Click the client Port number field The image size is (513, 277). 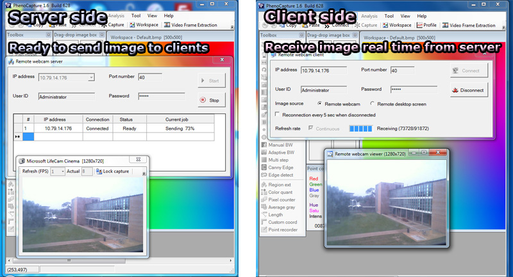coord(401,70)
